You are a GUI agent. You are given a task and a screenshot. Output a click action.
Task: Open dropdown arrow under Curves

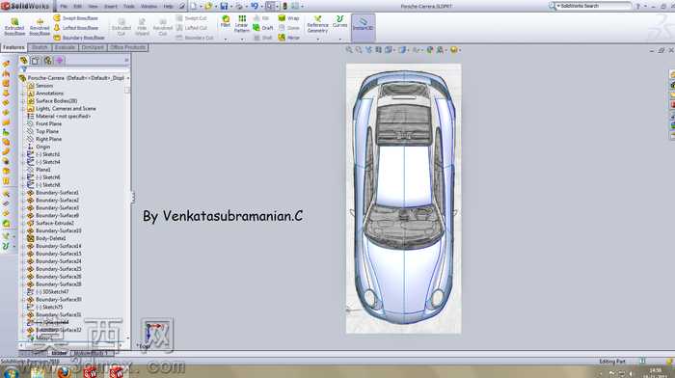340,40
